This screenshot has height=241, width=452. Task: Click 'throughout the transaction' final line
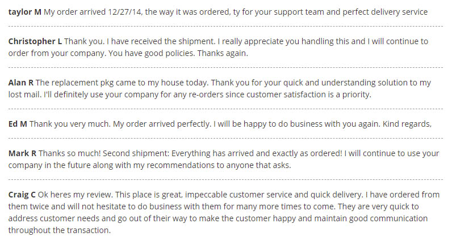pos(60,230)
